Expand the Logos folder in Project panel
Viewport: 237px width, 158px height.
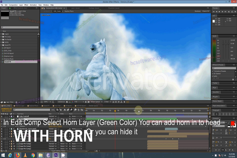pos(1,34)
